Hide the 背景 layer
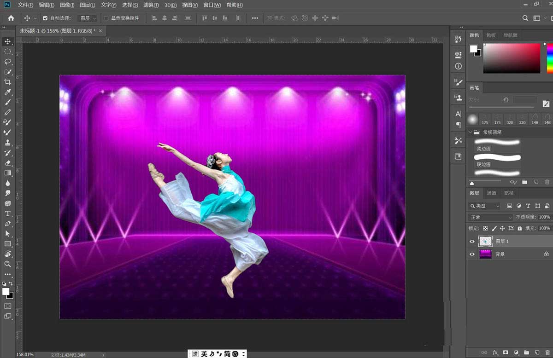 click(x=472, y=254)
